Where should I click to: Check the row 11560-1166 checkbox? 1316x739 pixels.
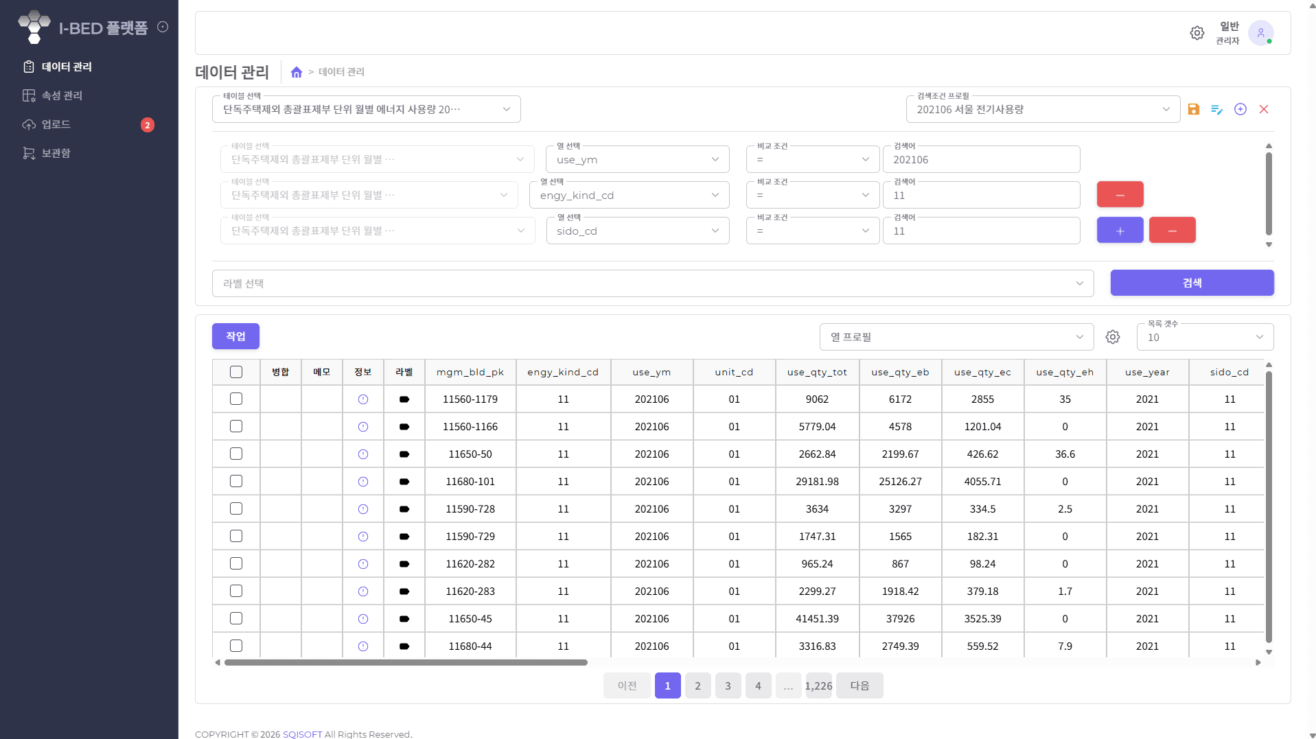coord(236,426)
